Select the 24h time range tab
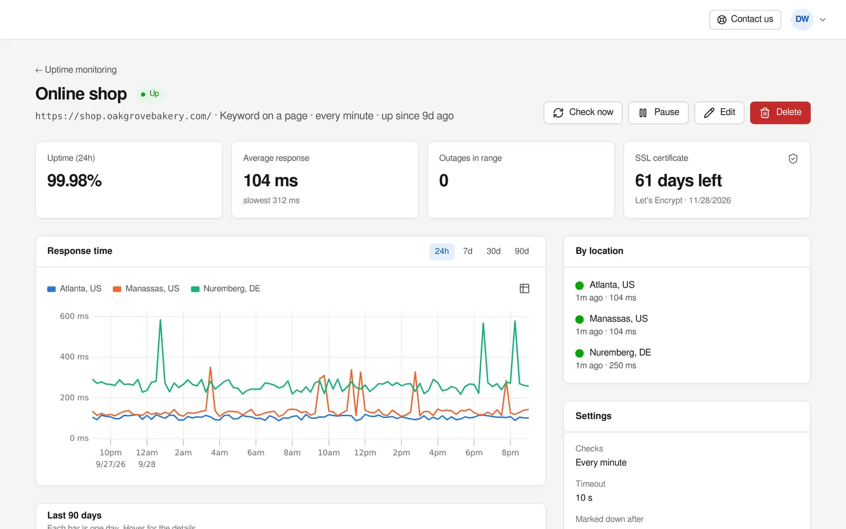 442,251
